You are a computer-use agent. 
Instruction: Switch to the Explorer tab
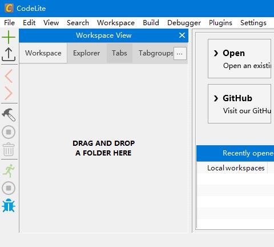coord(87,53)
